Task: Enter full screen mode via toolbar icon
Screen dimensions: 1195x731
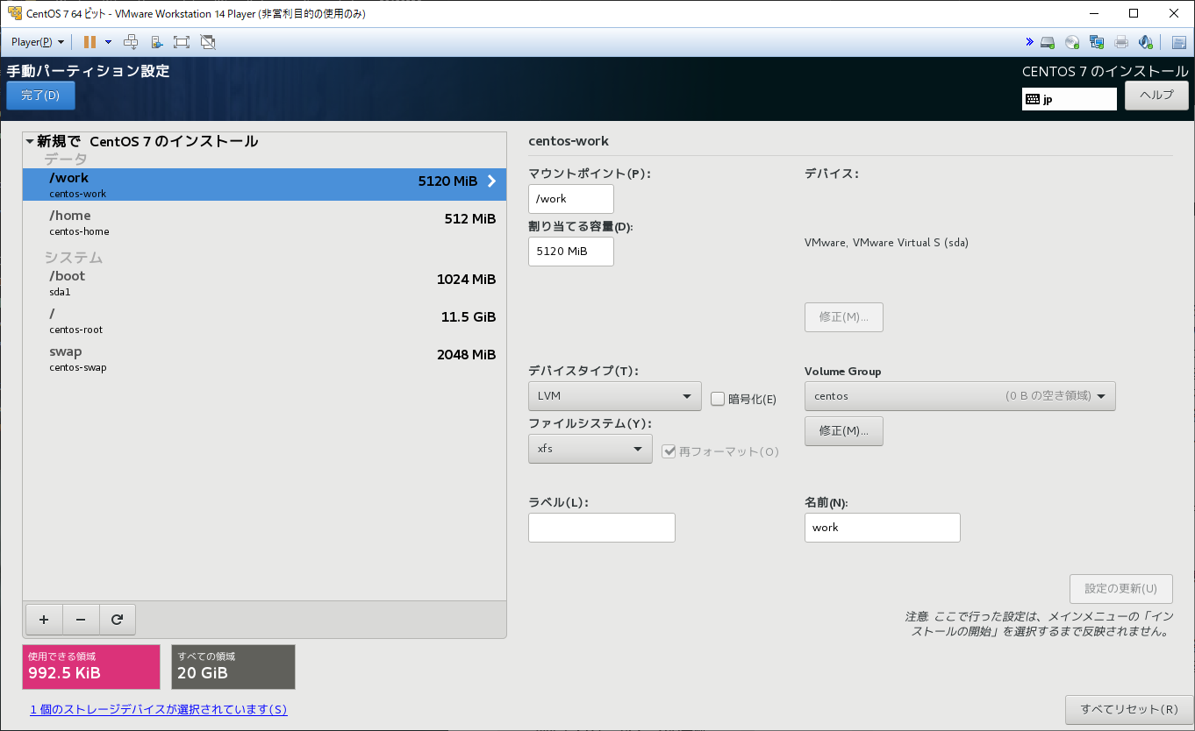Action: (182, 42)
